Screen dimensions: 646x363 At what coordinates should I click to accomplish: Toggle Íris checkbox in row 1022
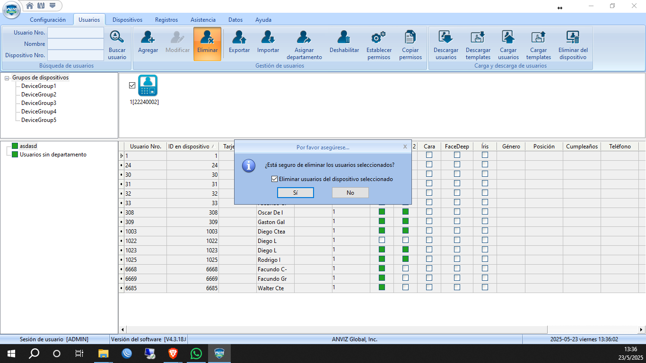485,240
